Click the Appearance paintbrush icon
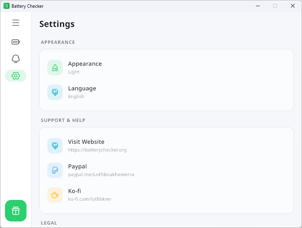The width and height of the screenshot is (302, 228). click(x=55, y=68)
